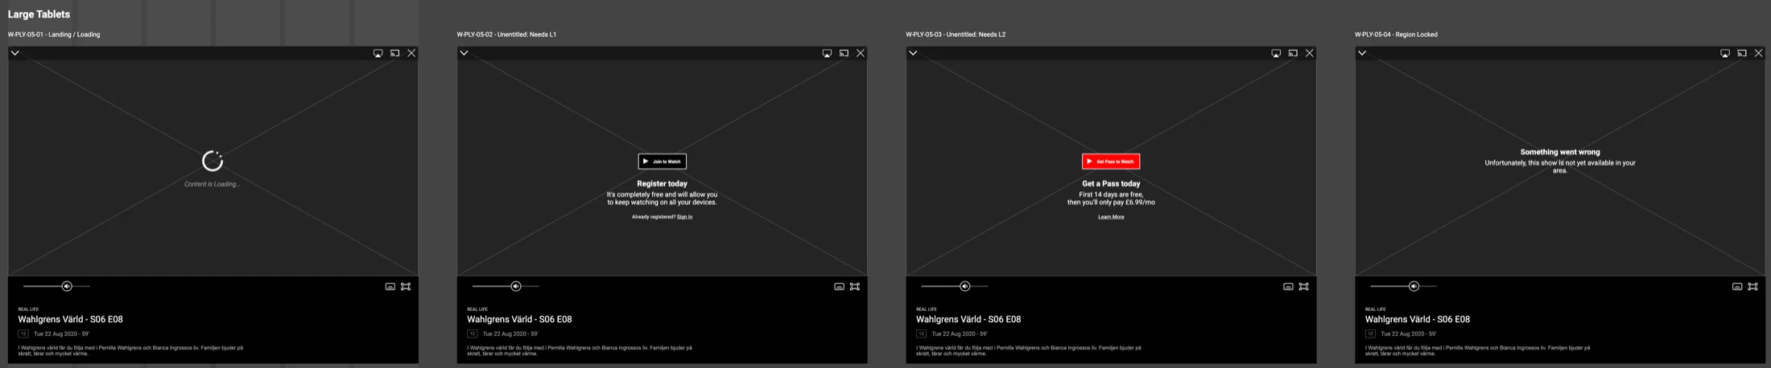Viewport: 1771px width, 368px height.
Task: Toggle subtitles in the Region Locked player
Action: coord(1737,286)
